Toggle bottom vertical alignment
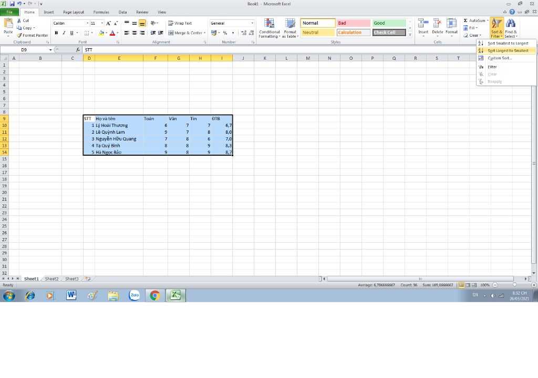 142,23
